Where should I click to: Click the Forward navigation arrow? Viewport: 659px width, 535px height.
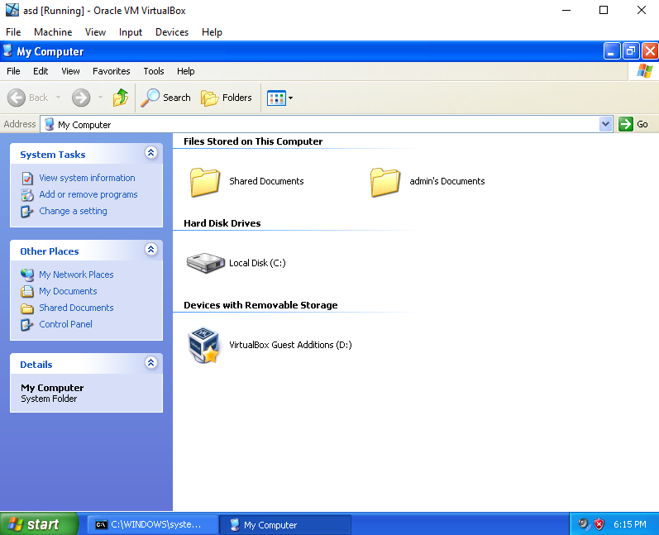(x=81, y=98)
